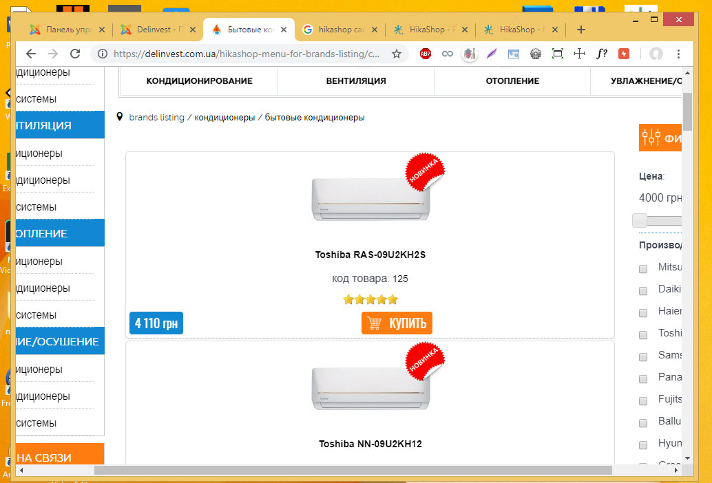Screen dimensions: 712x483
Task: Click the red lightning extension icon
Action: tap(624, 54)
